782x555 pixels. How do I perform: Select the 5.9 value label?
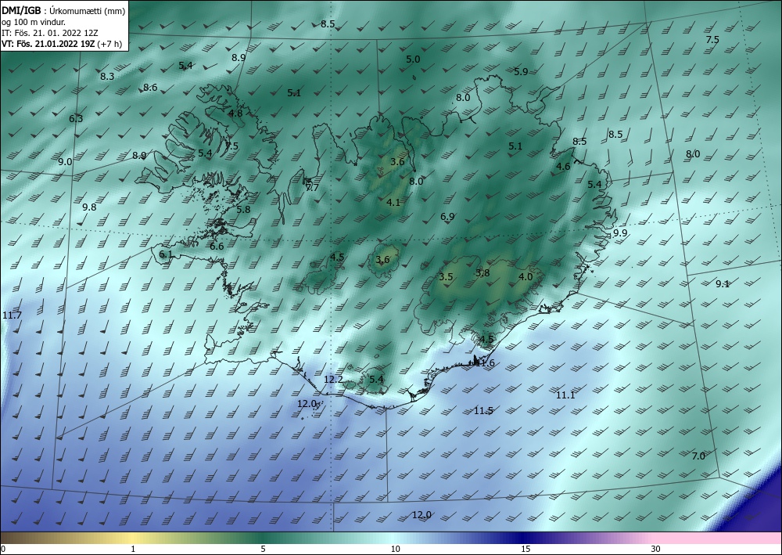(x=521, y=72)
